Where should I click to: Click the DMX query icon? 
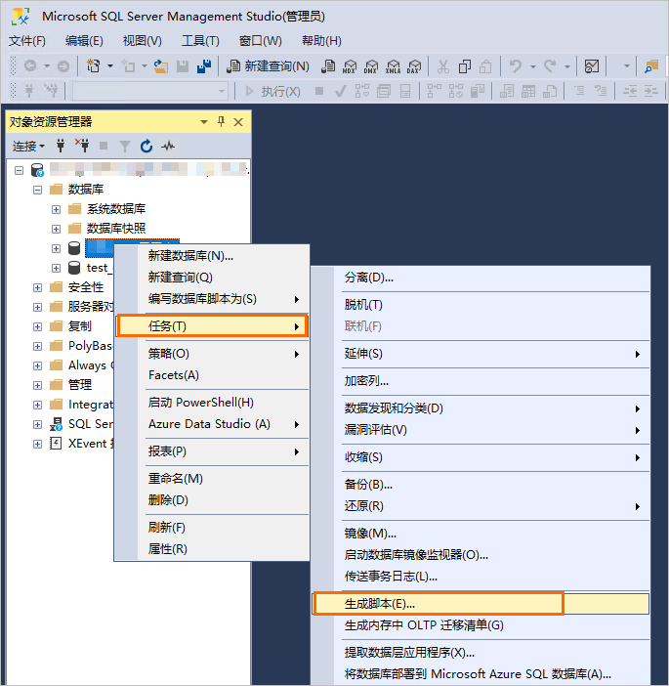pyautogui.click(x=371, y=66)
